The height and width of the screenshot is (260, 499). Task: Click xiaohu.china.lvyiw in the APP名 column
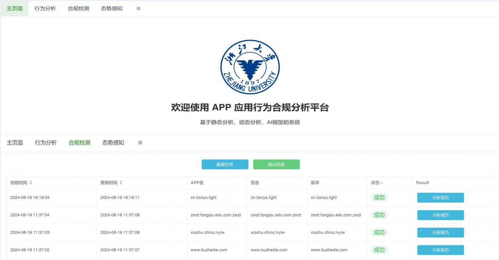pos(208,233)
